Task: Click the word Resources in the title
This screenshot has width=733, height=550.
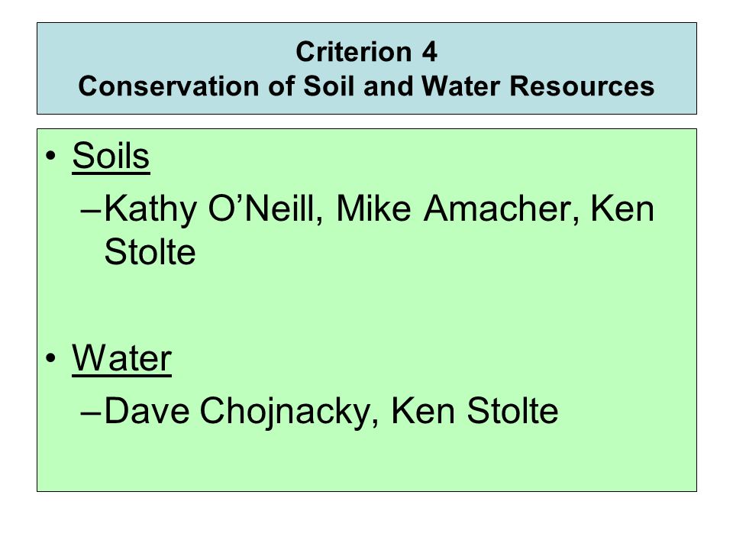Action: (x=582, y=86)
